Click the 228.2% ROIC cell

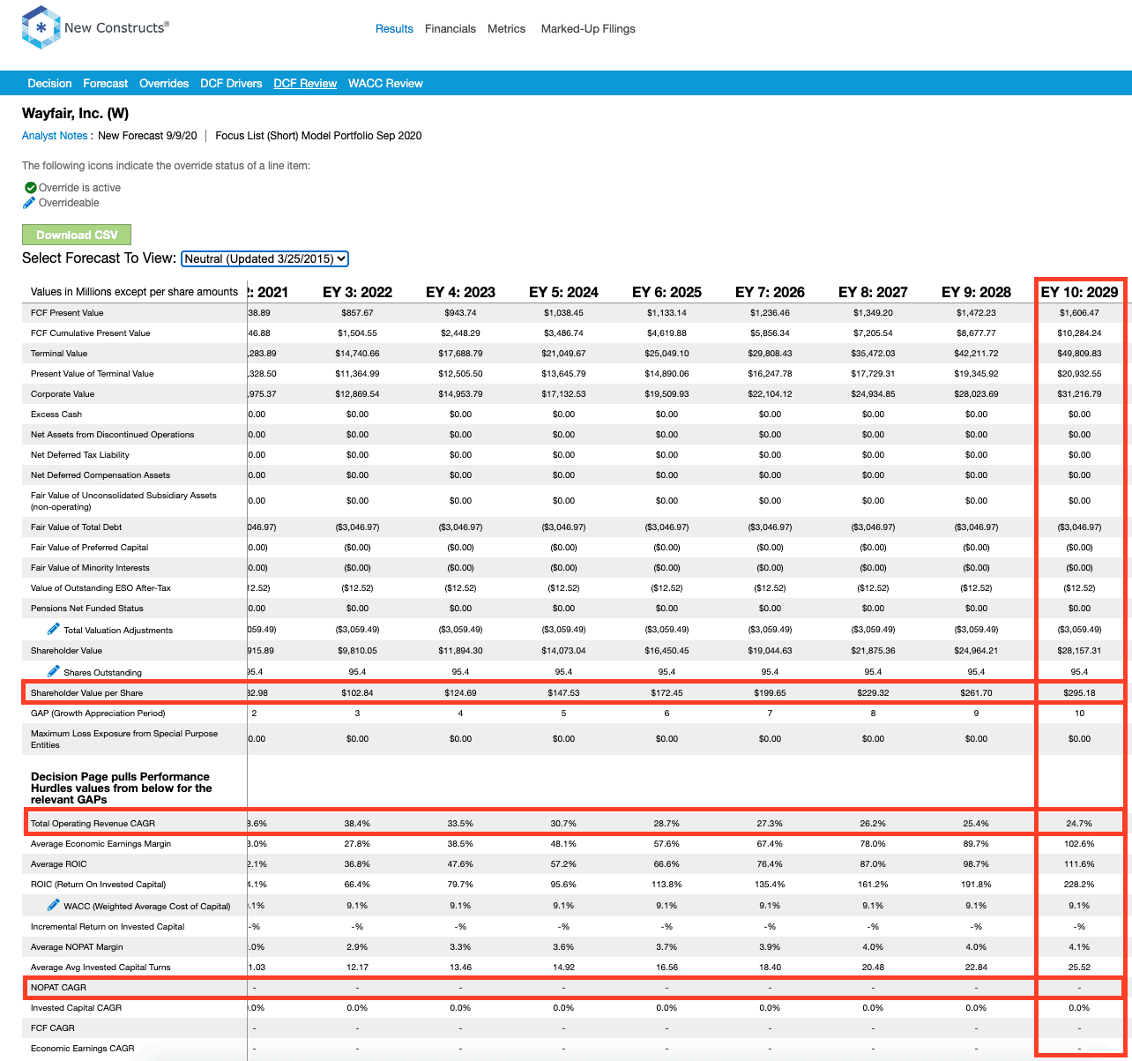pyautogui.click(x=1079, y=885)
